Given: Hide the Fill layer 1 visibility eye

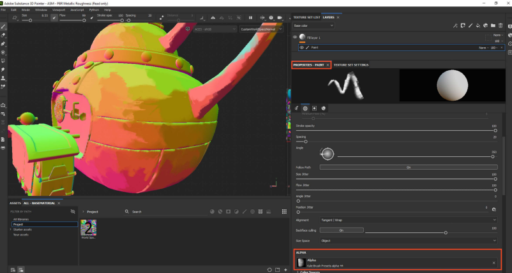Looking at the screenshot, I should point(295,38).
